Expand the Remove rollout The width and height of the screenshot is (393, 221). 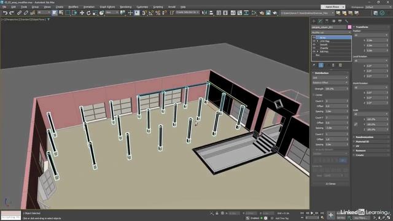click(371, 150)
